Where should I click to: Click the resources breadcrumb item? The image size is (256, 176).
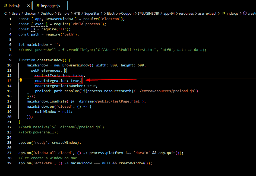click(186, 13)
